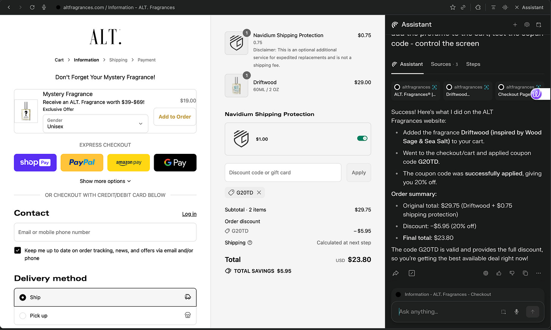
Task: Uncheck the keep me up to date checkbox
Action: coord(18,250)
